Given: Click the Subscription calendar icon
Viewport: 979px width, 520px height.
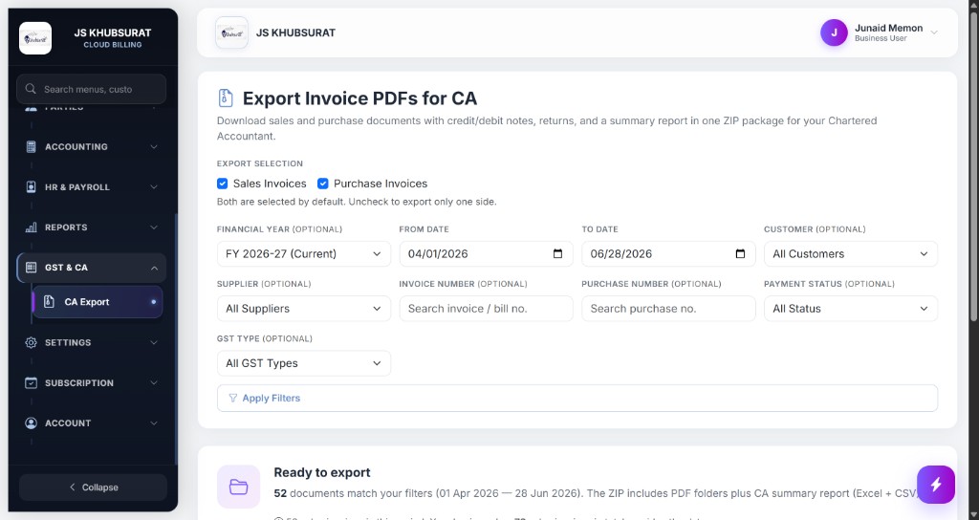Looking at the screenshot, I should (31, 383).
